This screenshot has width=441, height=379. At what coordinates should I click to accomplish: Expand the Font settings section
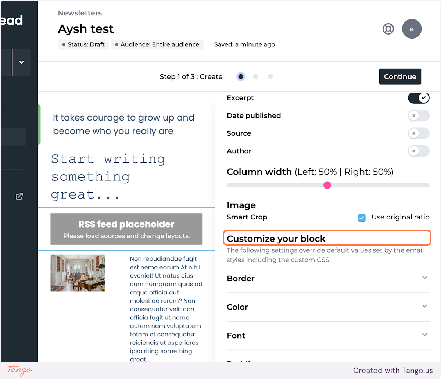click(x=328, y=336)
